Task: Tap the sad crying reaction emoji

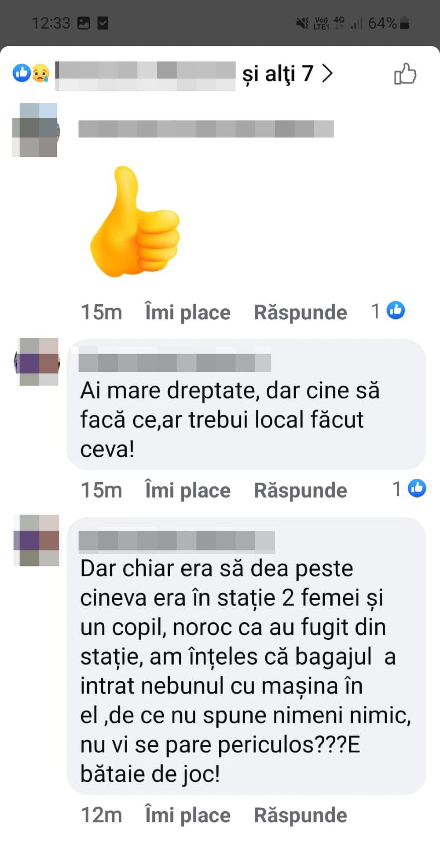Action: click(x=40, y=73)
